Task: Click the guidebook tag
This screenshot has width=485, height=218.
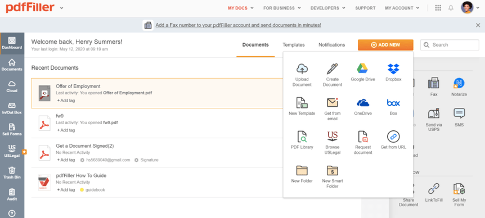Action: [x=92, y=189]
